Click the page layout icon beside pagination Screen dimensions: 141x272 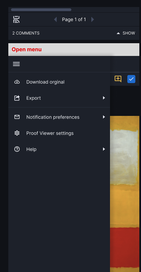pyautogui.click(x=16, y=19)
